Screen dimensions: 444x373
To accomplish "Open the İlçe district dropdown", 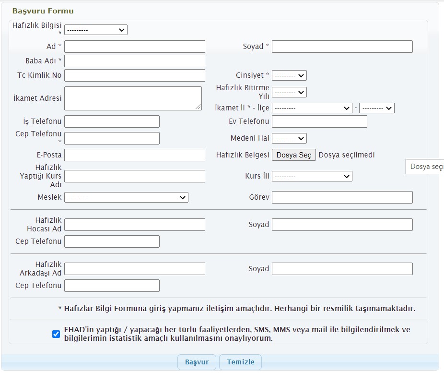I will pos(376,108).
